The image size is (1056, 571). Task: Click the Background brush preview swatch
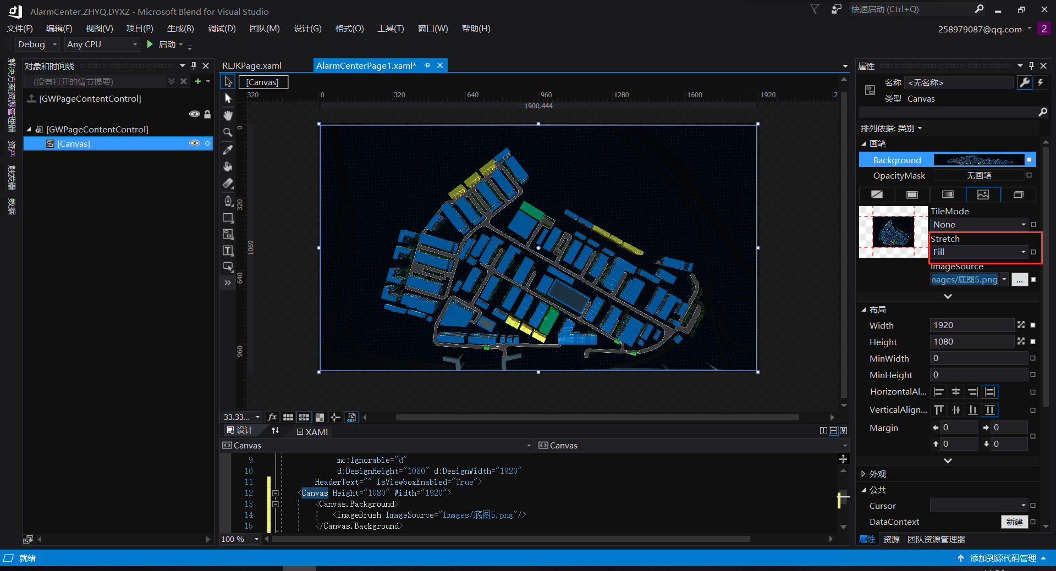point(979,160)
